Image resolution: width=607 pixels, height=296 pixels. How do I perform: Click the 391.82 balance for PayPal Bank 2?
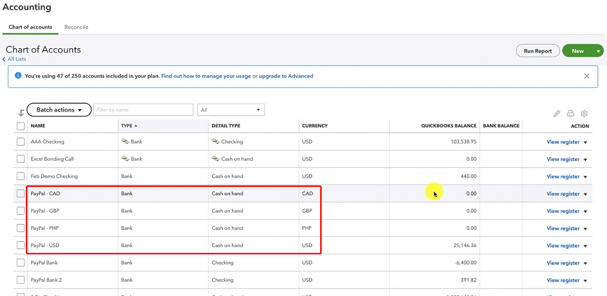468,280
